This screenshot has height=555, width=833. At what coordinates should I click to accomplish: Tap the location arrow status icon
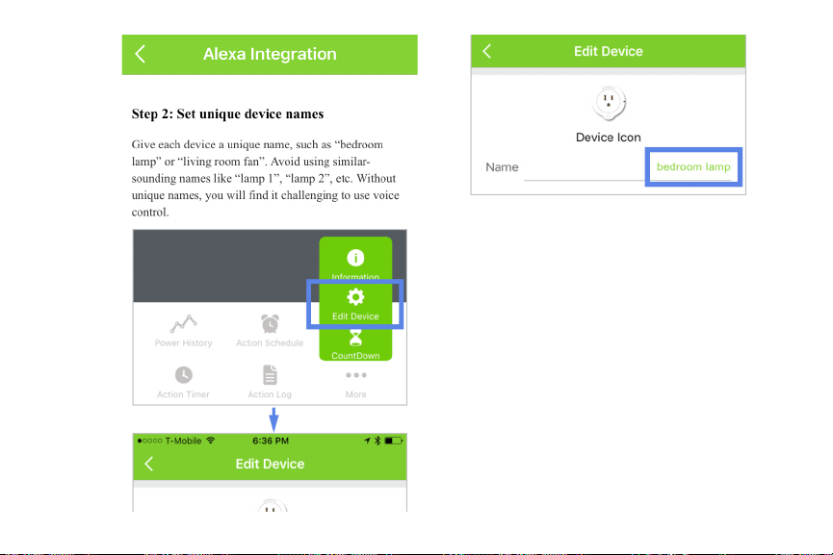(x=367, y=441)
